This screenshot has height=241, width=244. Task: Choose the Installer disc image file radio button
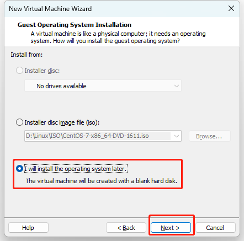click(x=19, y=122)
